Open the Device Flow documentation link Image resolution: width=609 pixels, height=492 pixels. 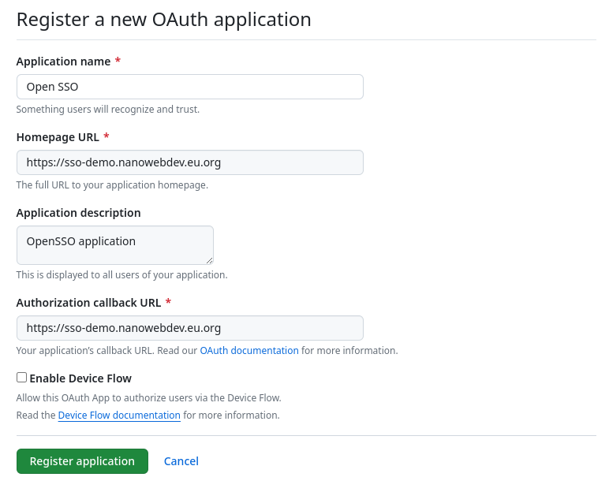click(119, 416)
